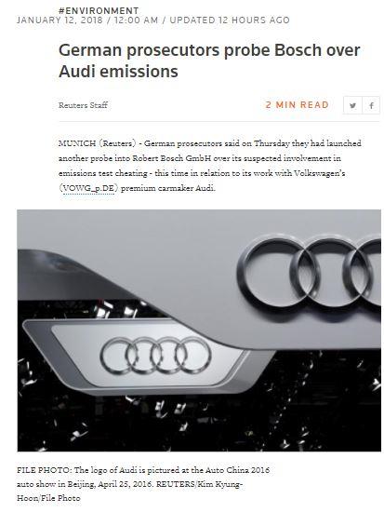Click the 12:00 AM publish time

click(x=136, y=20)
